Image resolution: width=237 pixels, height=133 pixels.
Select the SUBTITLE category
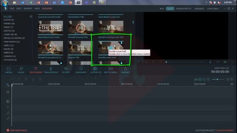9,31
